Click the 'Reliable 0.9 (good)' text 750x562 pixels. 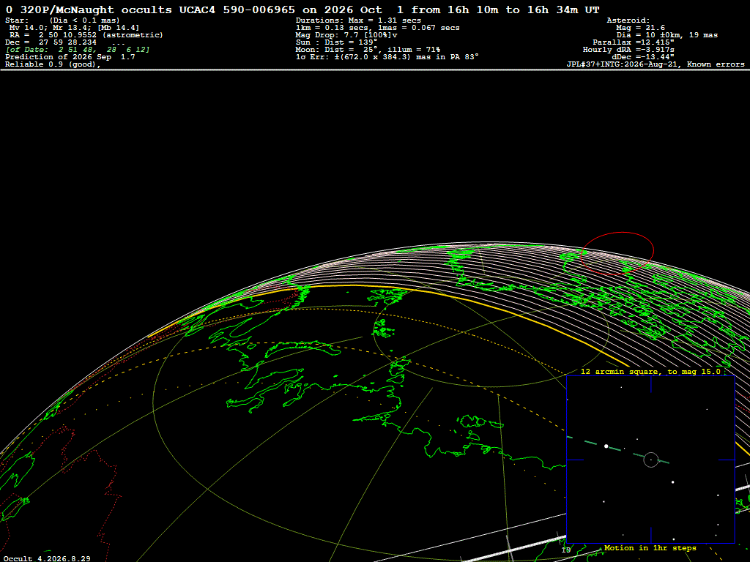point(53,64)
